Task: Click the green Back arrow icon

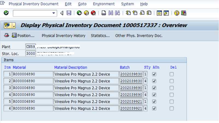Action: point(79,13)
